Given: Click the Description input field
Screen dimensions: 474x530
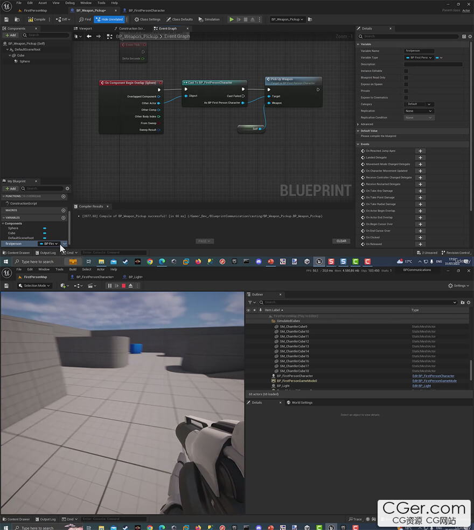Looking at the screenshot, I should pyautogui.click(x=433, y=64).
